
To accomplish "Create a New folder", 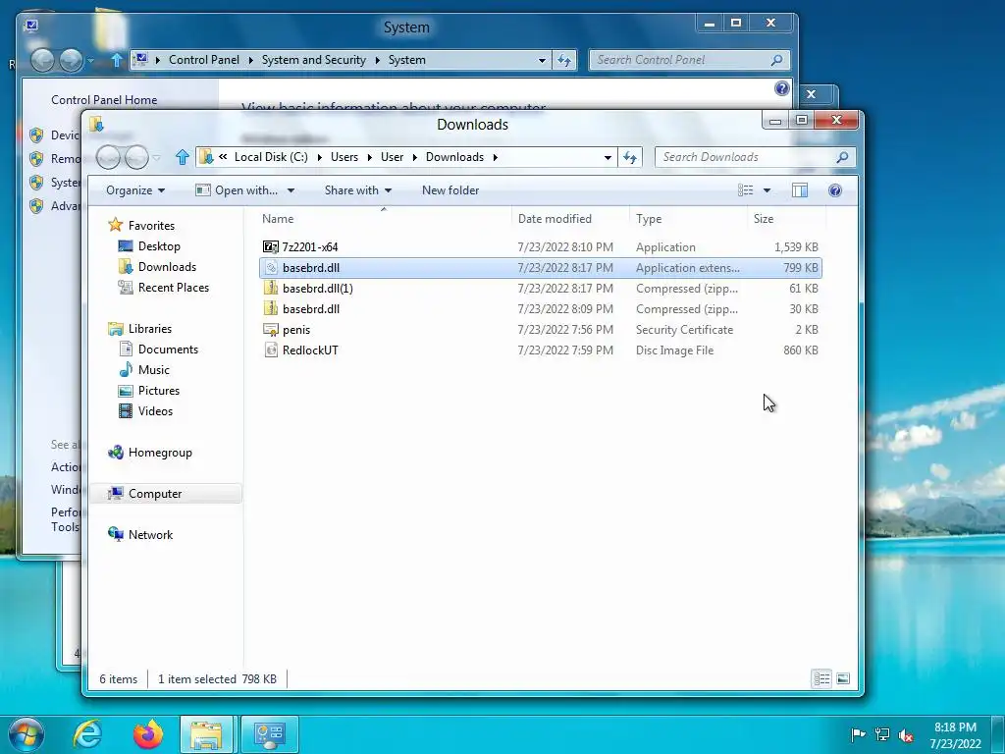I will [450, 190].
